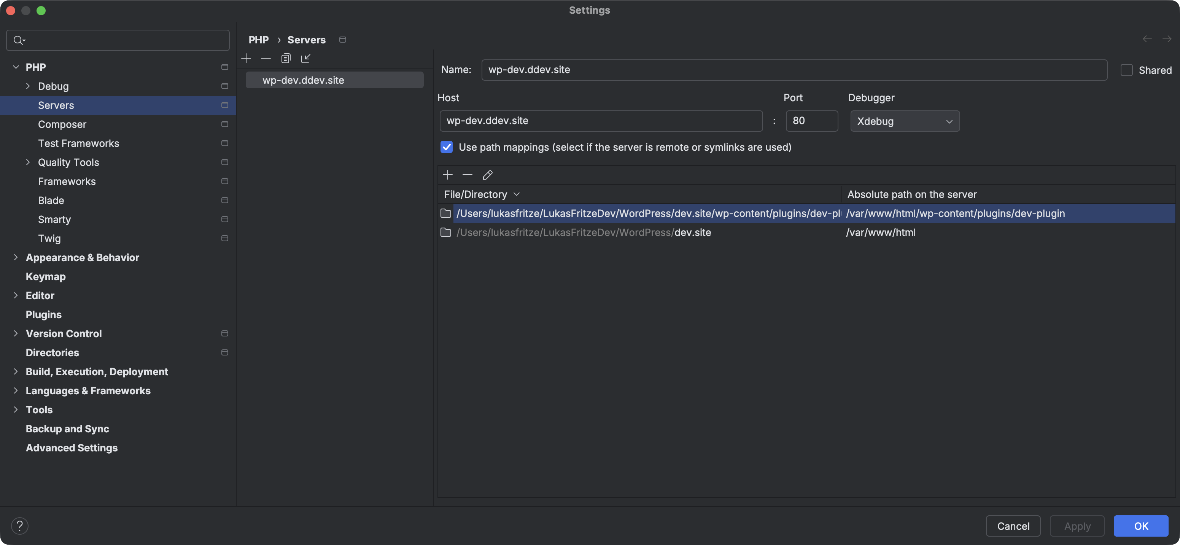Navigate forward with the right arrow icon
The height and width of the screenshot is (545, 1180).
1167,39
